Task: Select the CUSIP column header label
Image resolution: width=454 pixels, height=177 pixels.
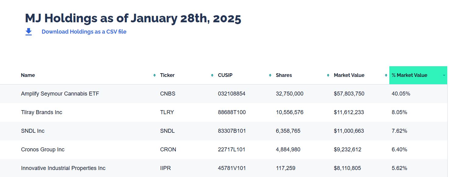Action: coord(225,75)
